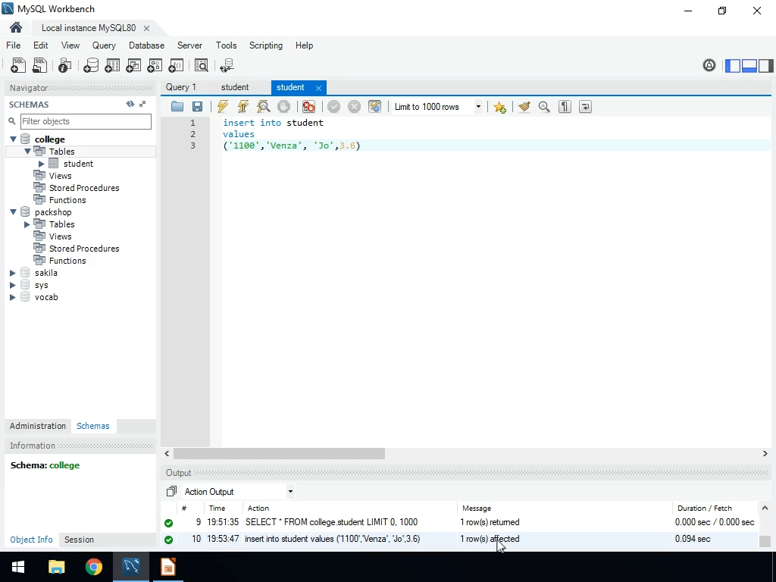Switch to the Query 1 tab
The height and width of the screenshot is (582, 776).
(x=180, y=87)
